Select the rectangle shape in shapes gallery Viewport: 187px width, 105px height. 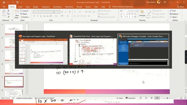(129, 11)
